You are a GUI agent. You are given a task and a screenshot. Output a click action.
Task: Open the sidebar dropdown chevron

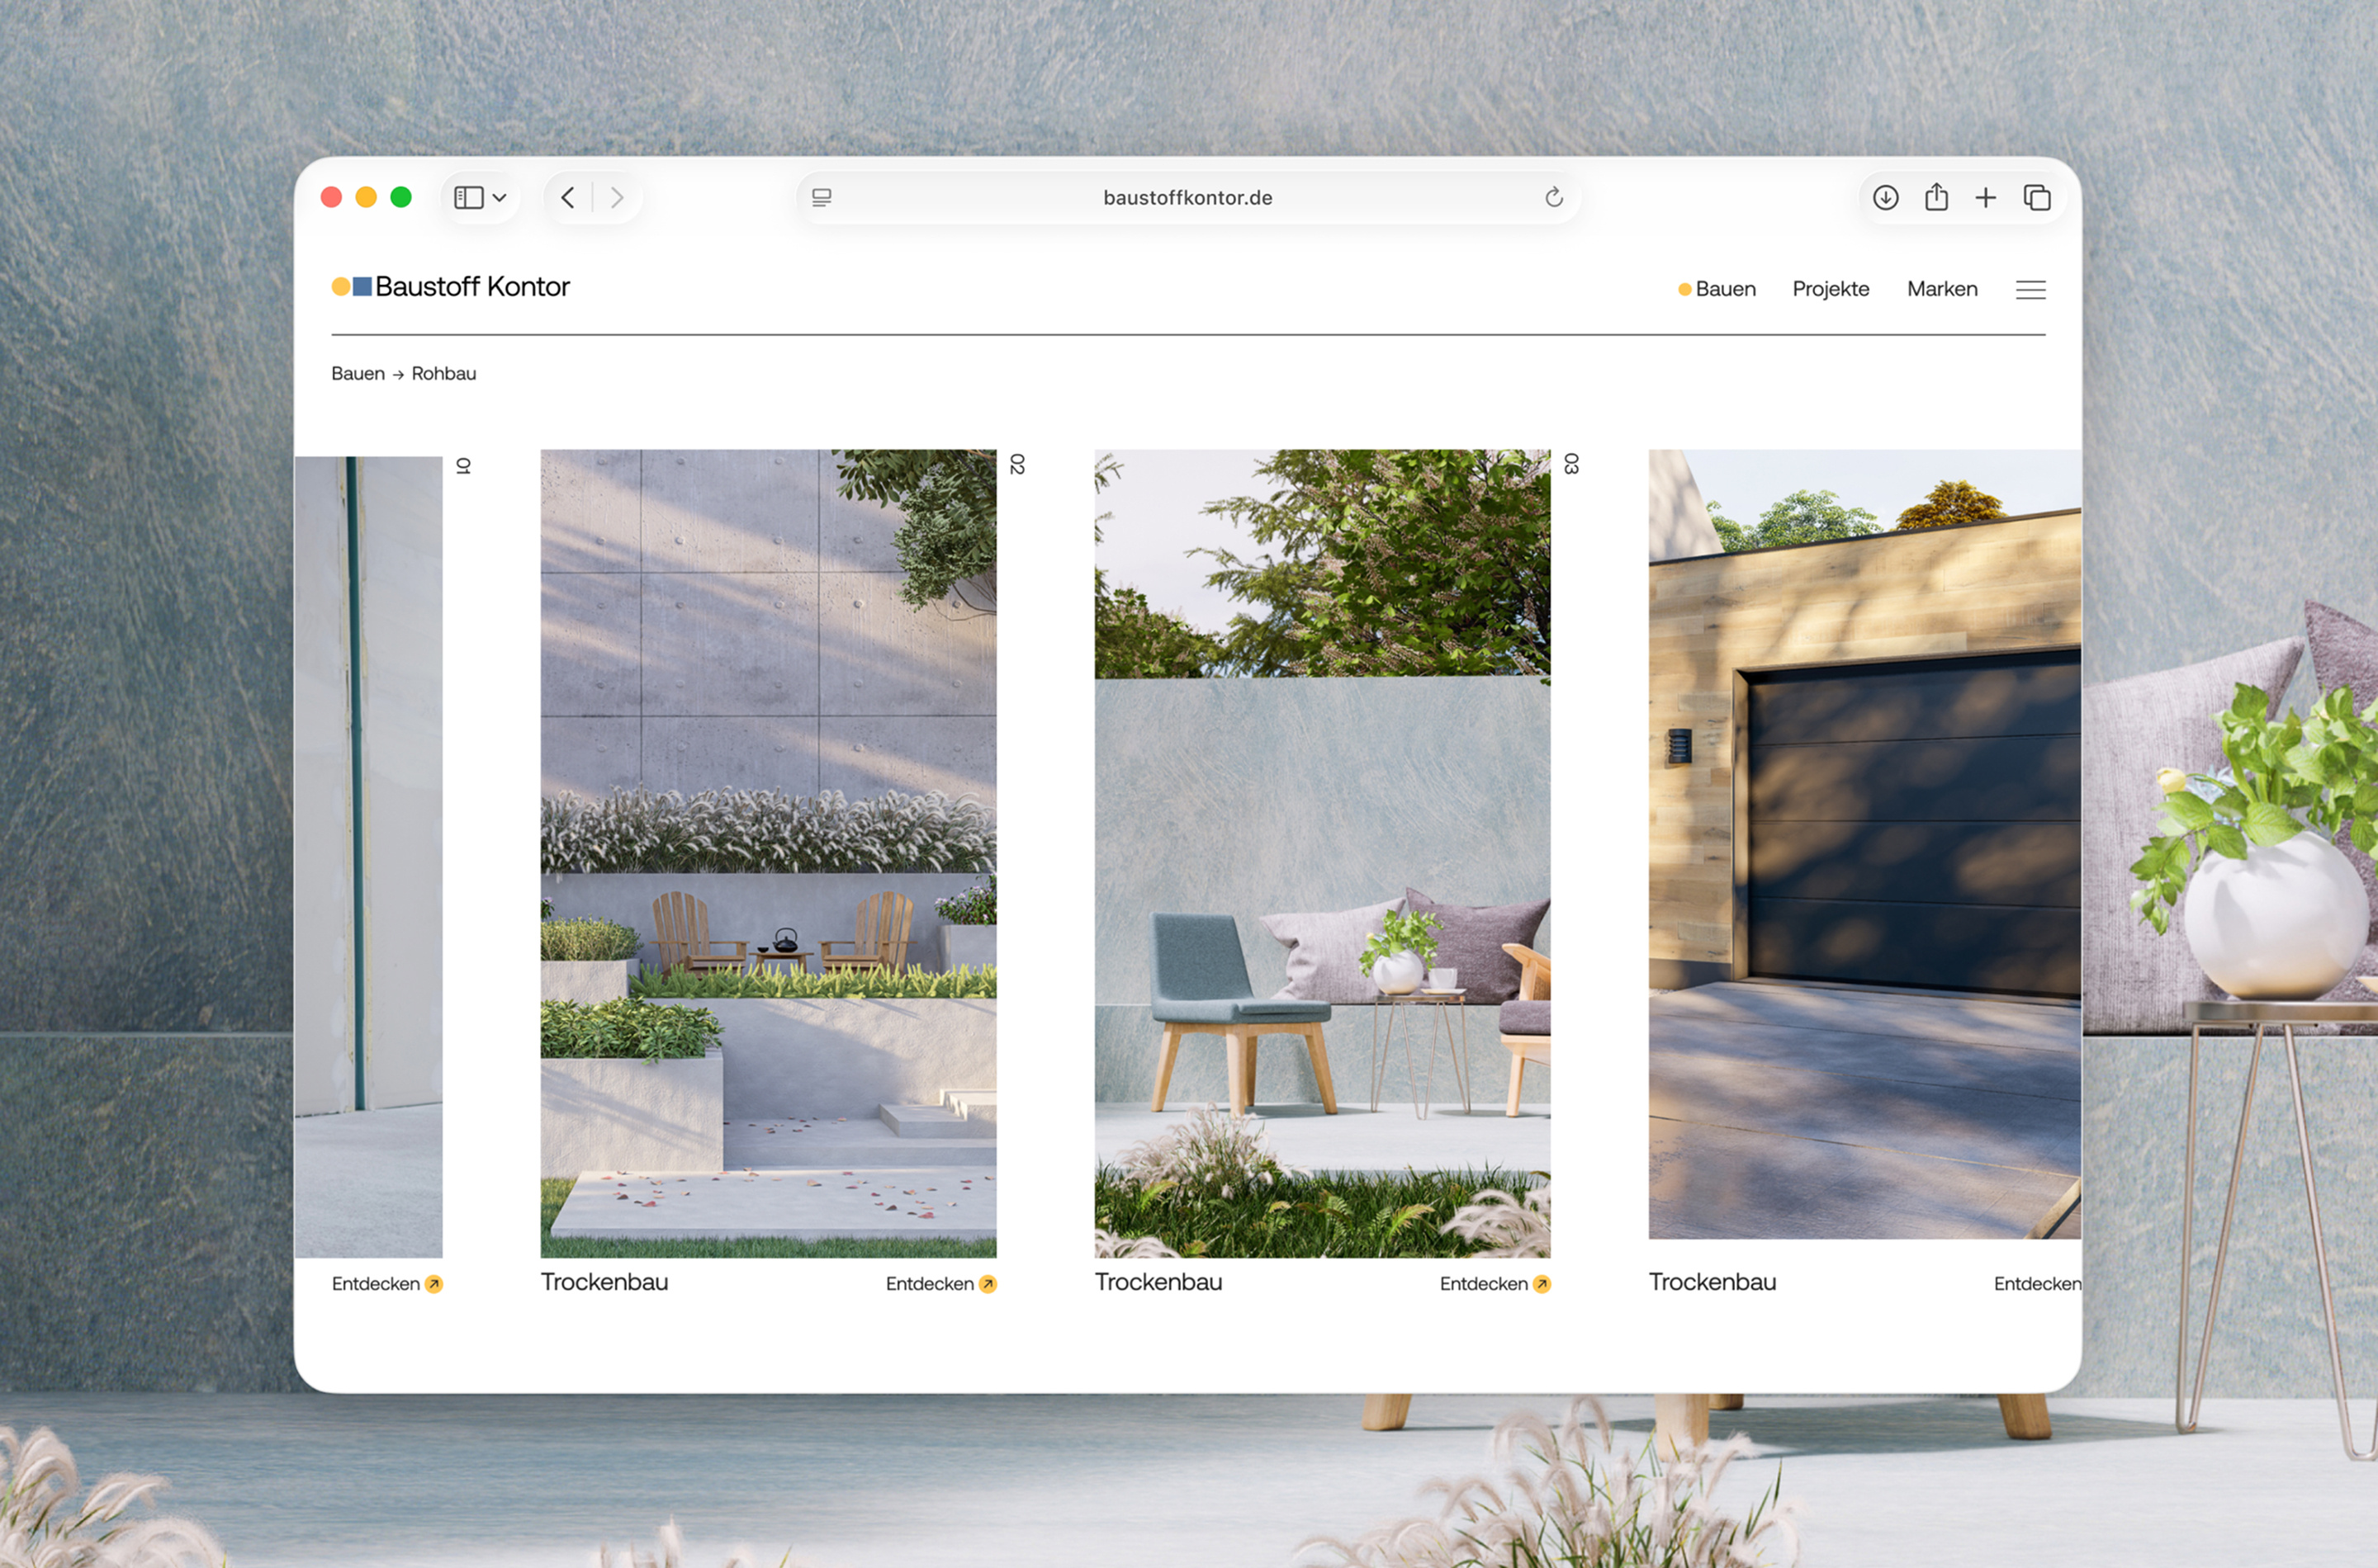[500, 198]
